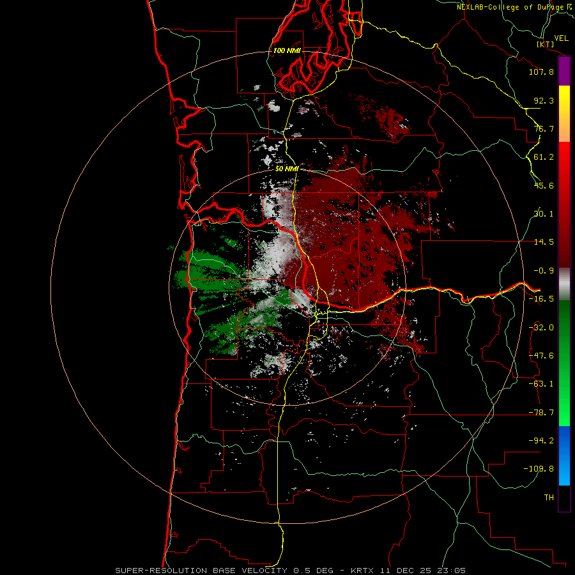Click the yellow-orange segment of color bar
575x575 pixels.
(564, 114)
